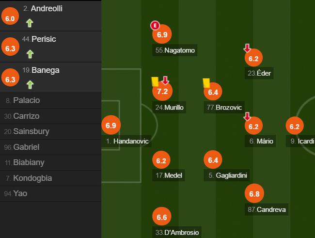Screen dimensions: 315x238
Task: Click Perisic's 6.3 rating circle
Action: 10,48
